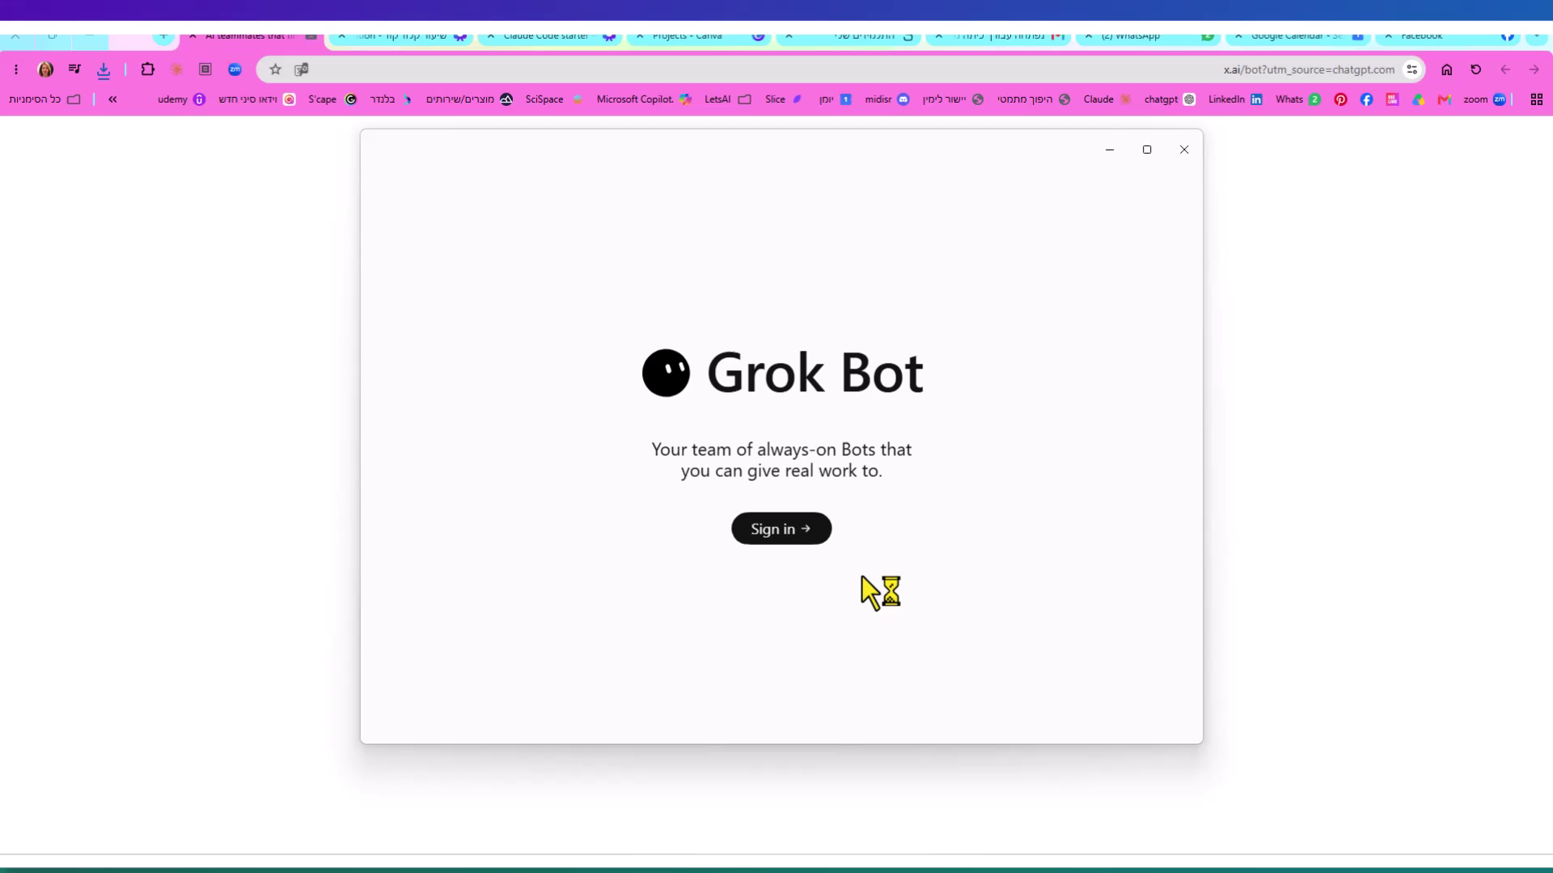The height and width of the screenshot is (873, 1553).
Task: Open the מוצרים/שירותים bookmark
Action: click(x=469, y=99)
